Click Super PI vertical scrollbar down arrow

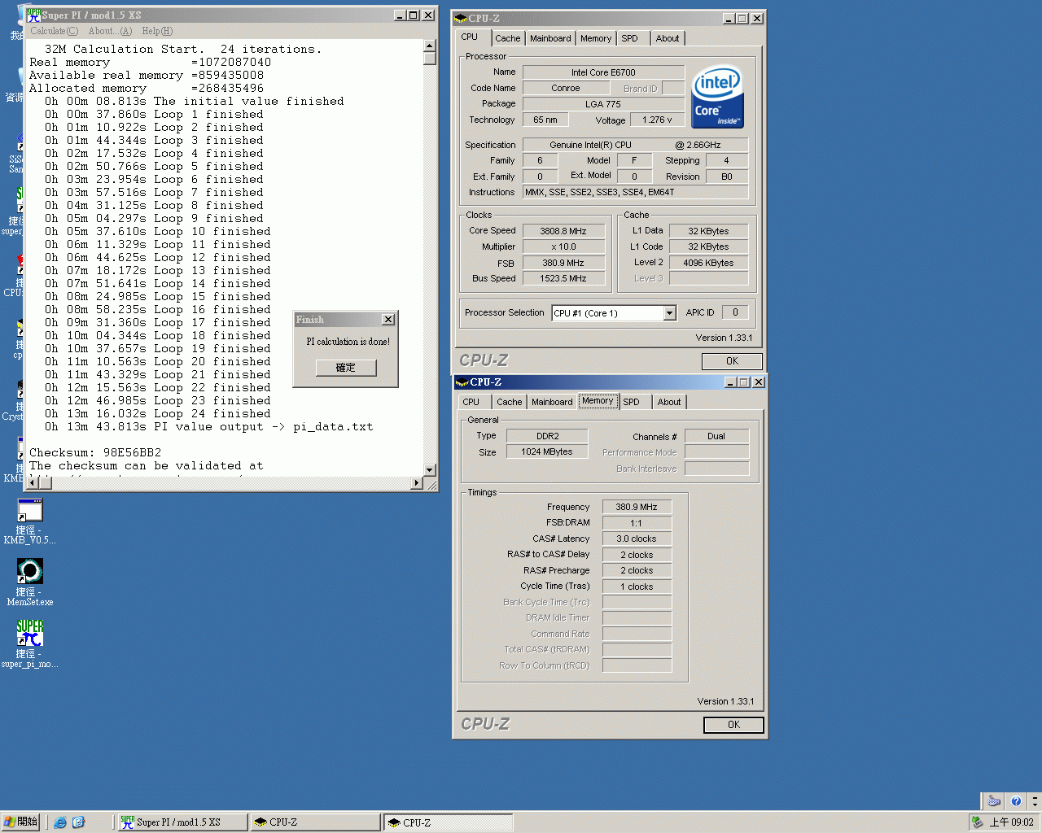pyautogui.click(x=430, y=470)
